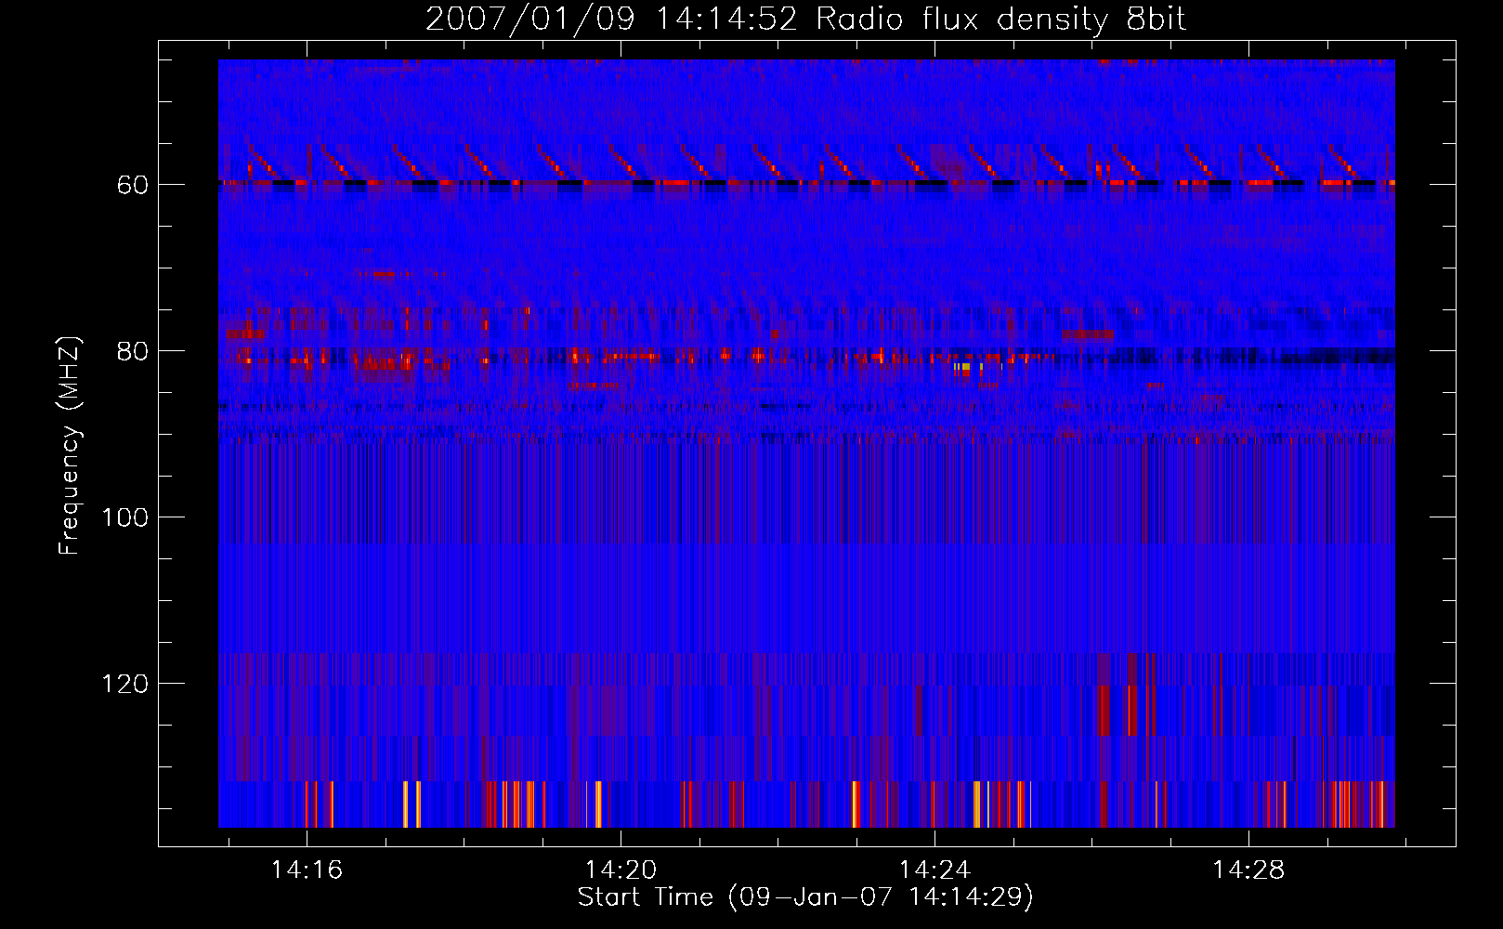Click the 14:28 time tick label

[x=1248, y=870]
